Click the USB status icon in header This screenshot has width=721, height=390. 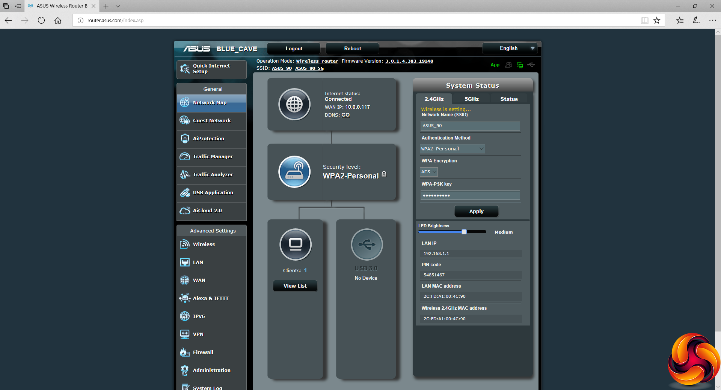pos(531,65)
